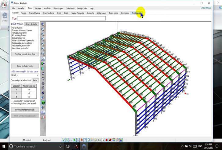
Task: Click the Title input field
Action: (61, 18)
